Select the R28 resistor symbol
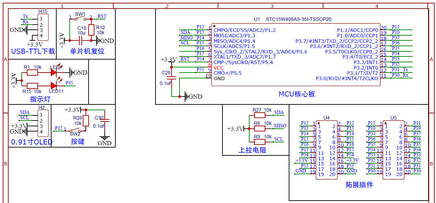The height and width of the screenshot is (203, 436). (86, 120)
